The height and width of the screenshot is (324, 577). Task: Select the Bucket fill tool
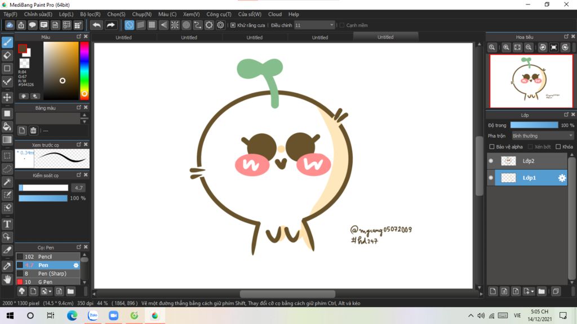(x=7, y=127)
